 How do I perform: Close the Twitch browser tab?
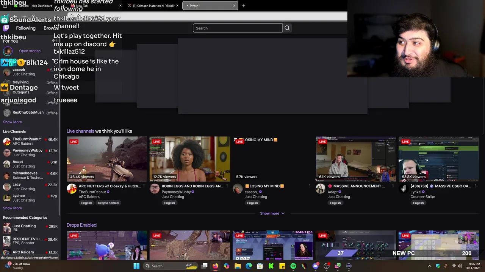[x=234, y=6]
